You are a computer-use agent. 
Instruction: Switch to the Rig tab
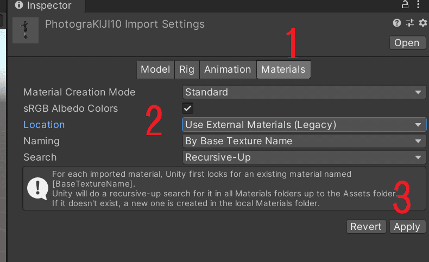click(187, 69)
